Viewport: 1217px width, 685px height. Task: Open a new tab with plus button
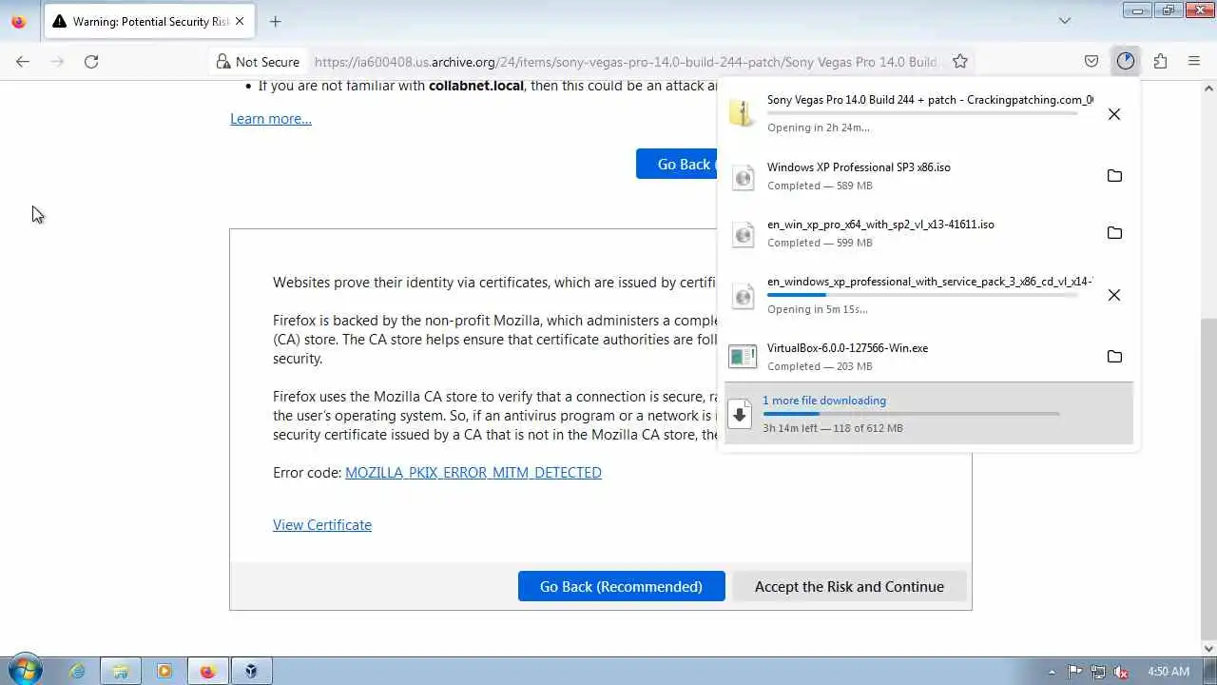275,21
